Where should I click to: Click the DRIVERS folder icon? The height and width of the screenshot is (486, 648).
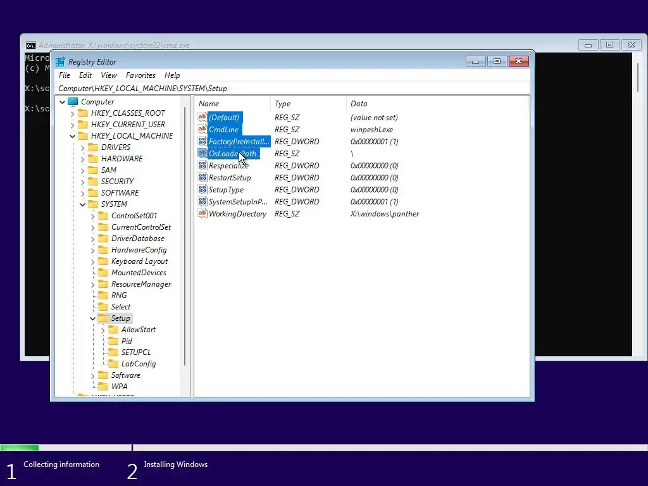click(x=94, y=147)
